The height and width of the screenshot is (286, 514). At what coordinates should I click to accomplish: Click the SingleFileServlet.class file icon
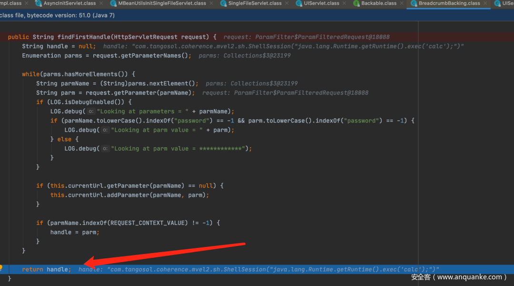tap(223, 3)
